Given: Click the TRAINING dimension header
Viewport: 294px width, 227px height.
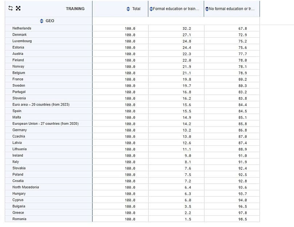Looking at the screenshot, I should [x=75, y=9].
